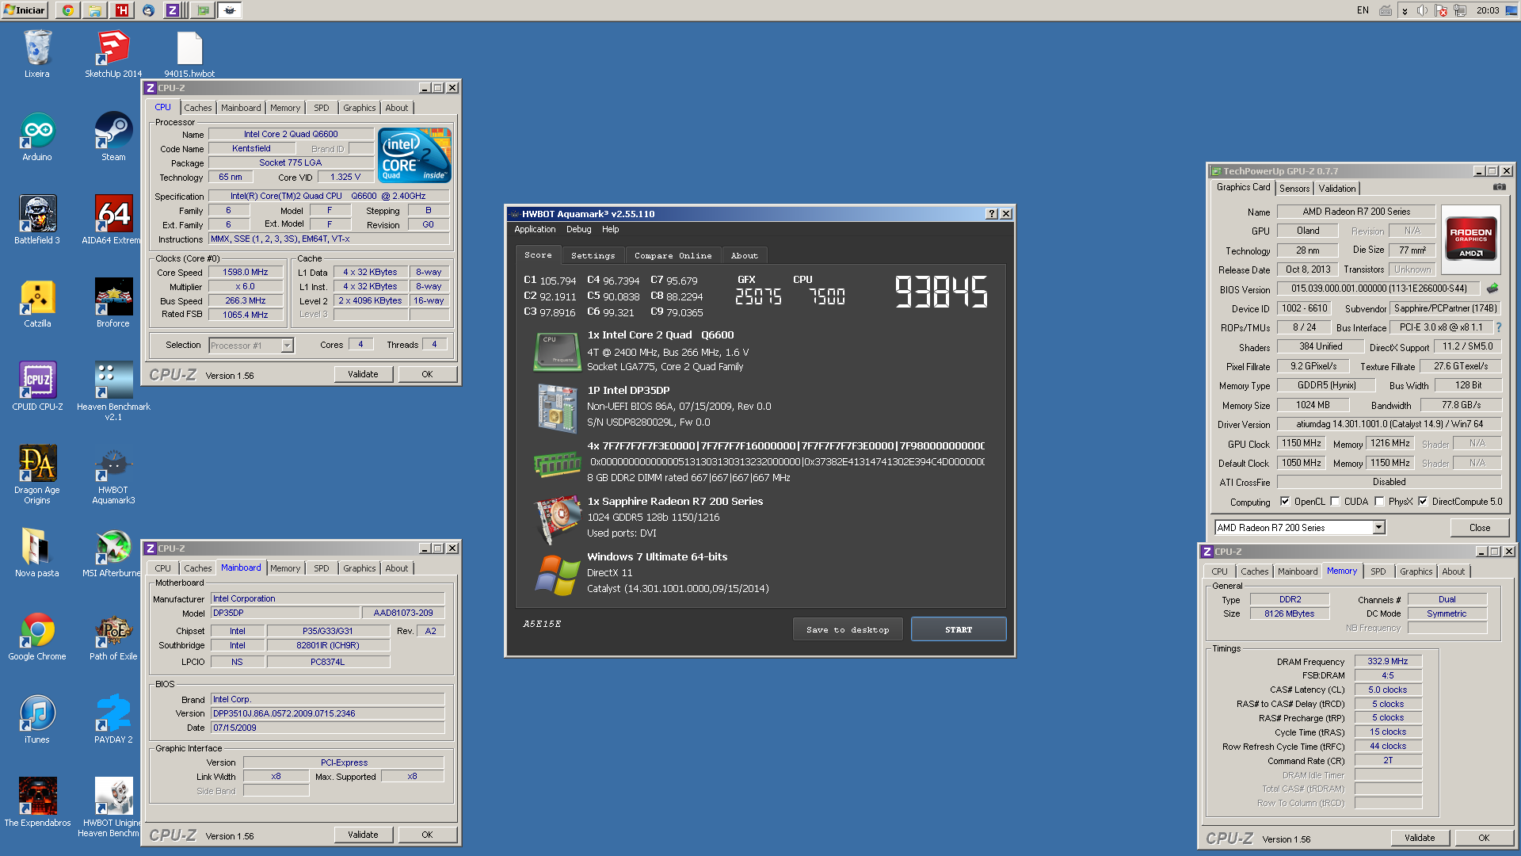Click the 20:03 clock in taskbar
Viewport: 1521px width, 856px height.
click(x=1488, y=10)
